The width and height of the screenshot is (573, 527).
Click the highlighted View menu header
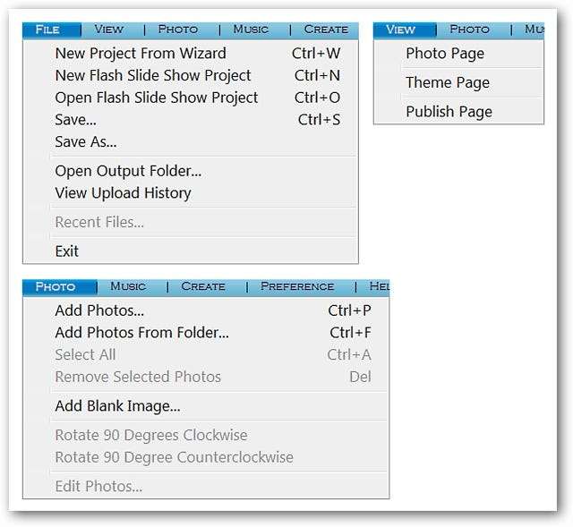point(401,30)
